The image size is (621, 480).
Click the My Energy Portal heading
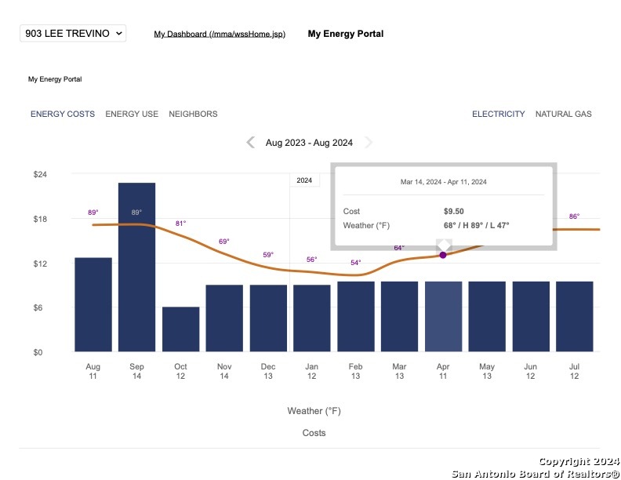(345, 34)
